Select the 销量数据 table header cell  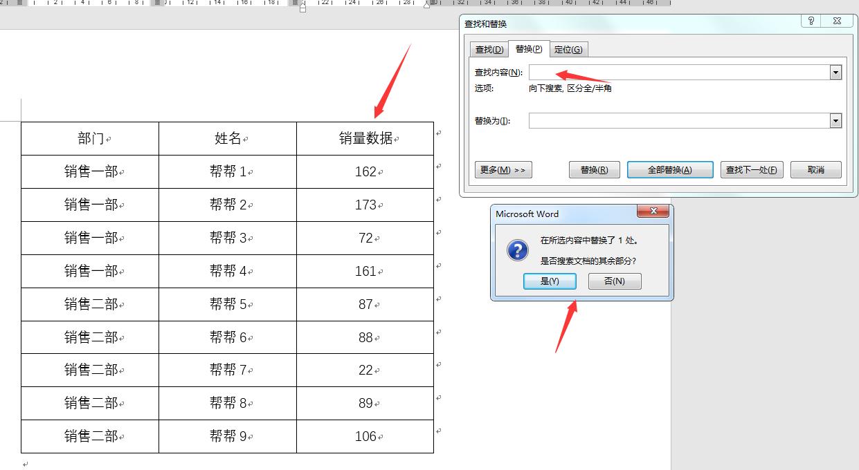tap(365, 138)
